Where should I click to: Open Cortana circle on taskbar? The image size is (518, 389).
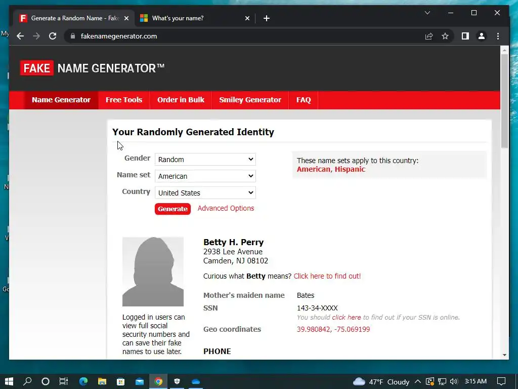pos(45,381)
